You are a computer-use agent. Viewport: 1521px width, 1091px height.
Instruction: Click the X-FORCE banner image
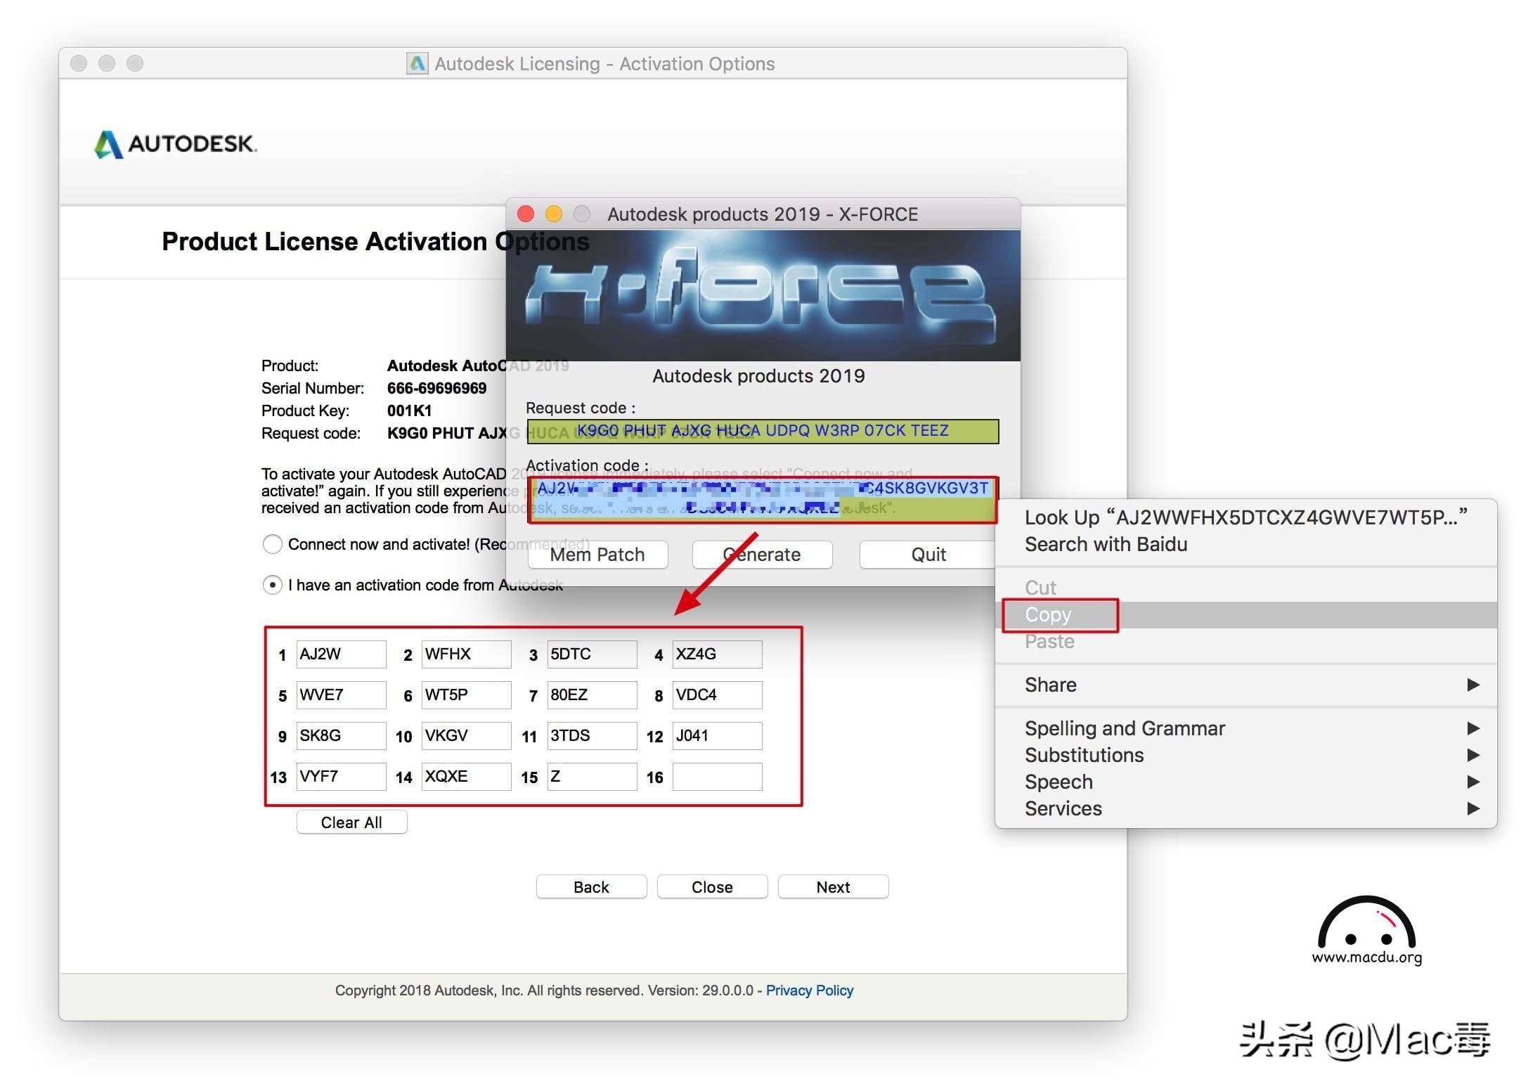tap(763, 295)
